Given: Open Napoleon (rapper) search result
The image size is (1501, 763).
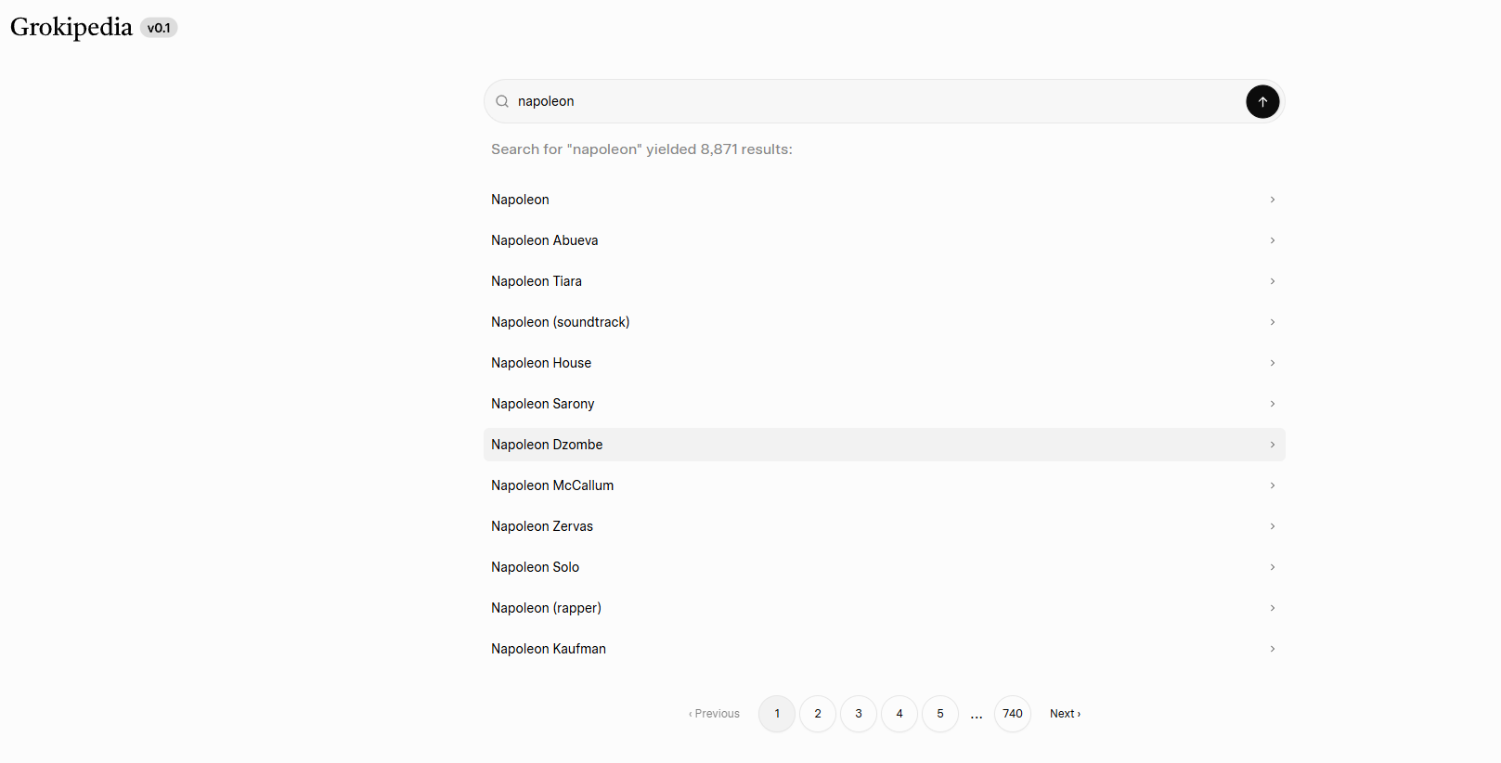Looking at the screenshot, I should [x=546, y=608].
